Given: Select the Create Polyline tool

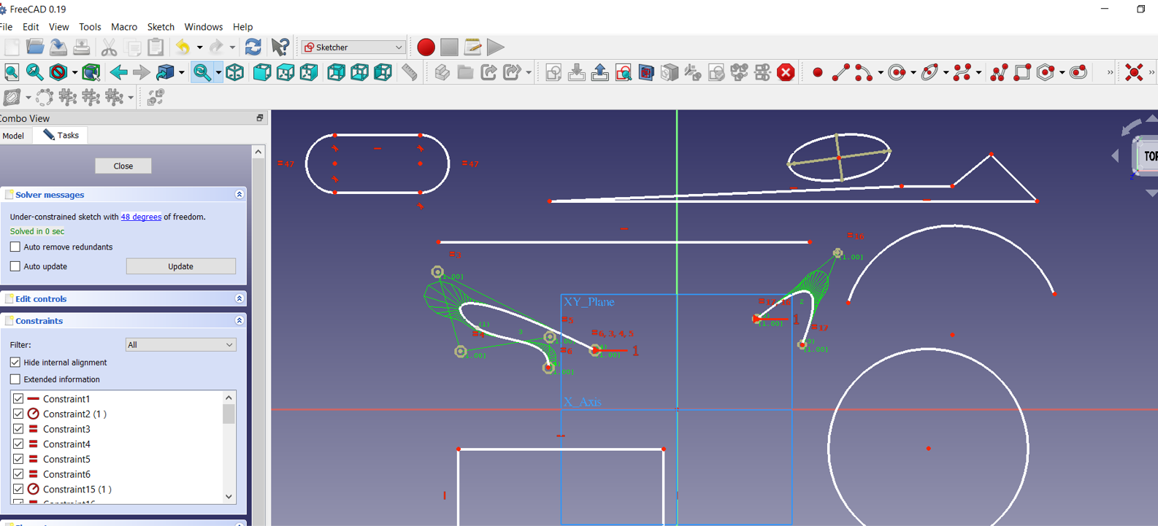Looking at the screenshot, I should coord(999,72).
